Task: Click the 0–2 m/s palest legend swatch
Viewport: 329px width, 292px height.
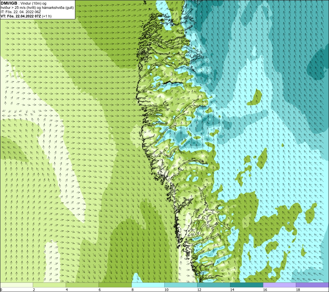Action: (16, 285)
